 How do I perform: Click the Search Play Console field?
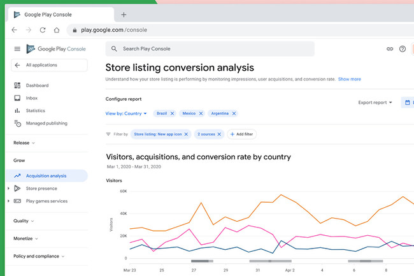pyautogui.click(x=210, y=49)
